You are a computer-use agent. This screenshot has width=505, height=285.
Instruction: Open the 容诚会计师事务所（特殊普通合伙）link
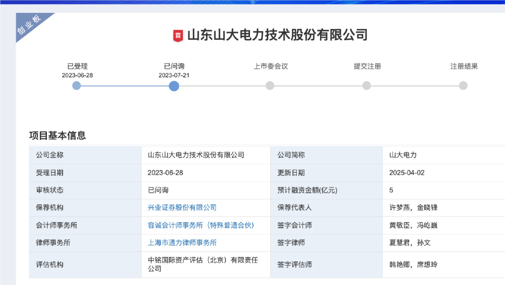coord(201,225)
